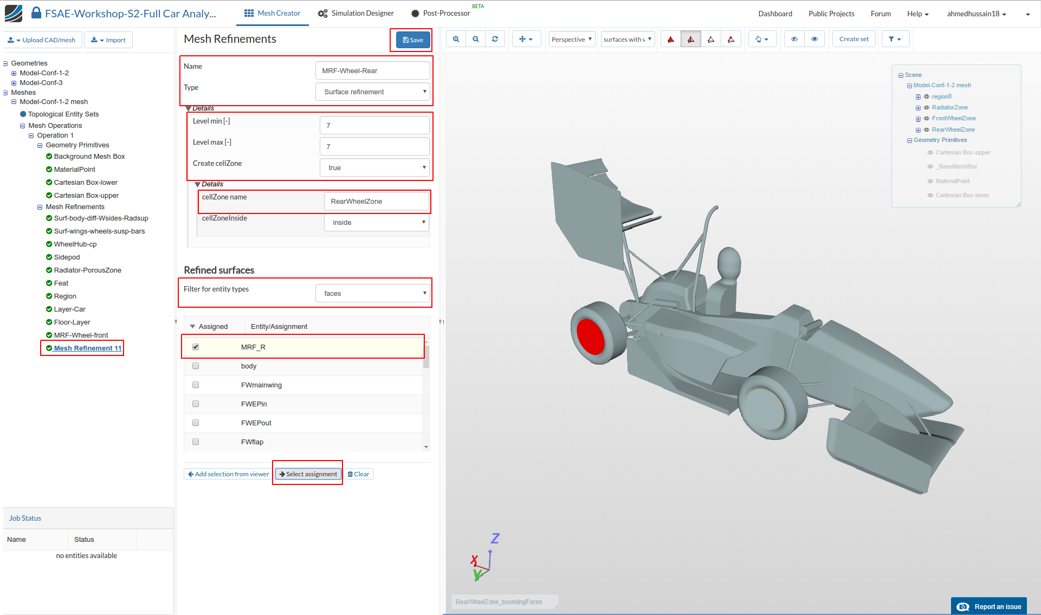Image resolution: width=1041 pixels, height=615 pixels.
Task: Click the zoom out viewer icon
Action: tap(476, 39)
